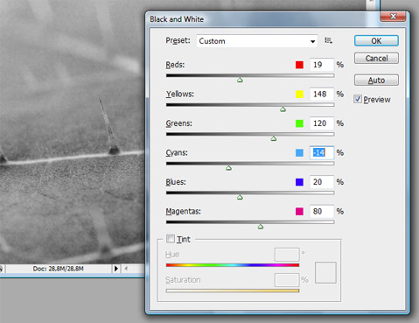The width and height of the screenshot is (419, 323).
Task: Click the Yellows slider handle
Action: click(x=283, y=109)
